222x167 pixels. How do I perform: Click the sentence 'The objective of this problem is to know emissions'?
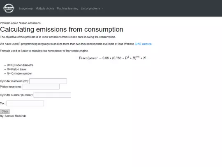58,37
